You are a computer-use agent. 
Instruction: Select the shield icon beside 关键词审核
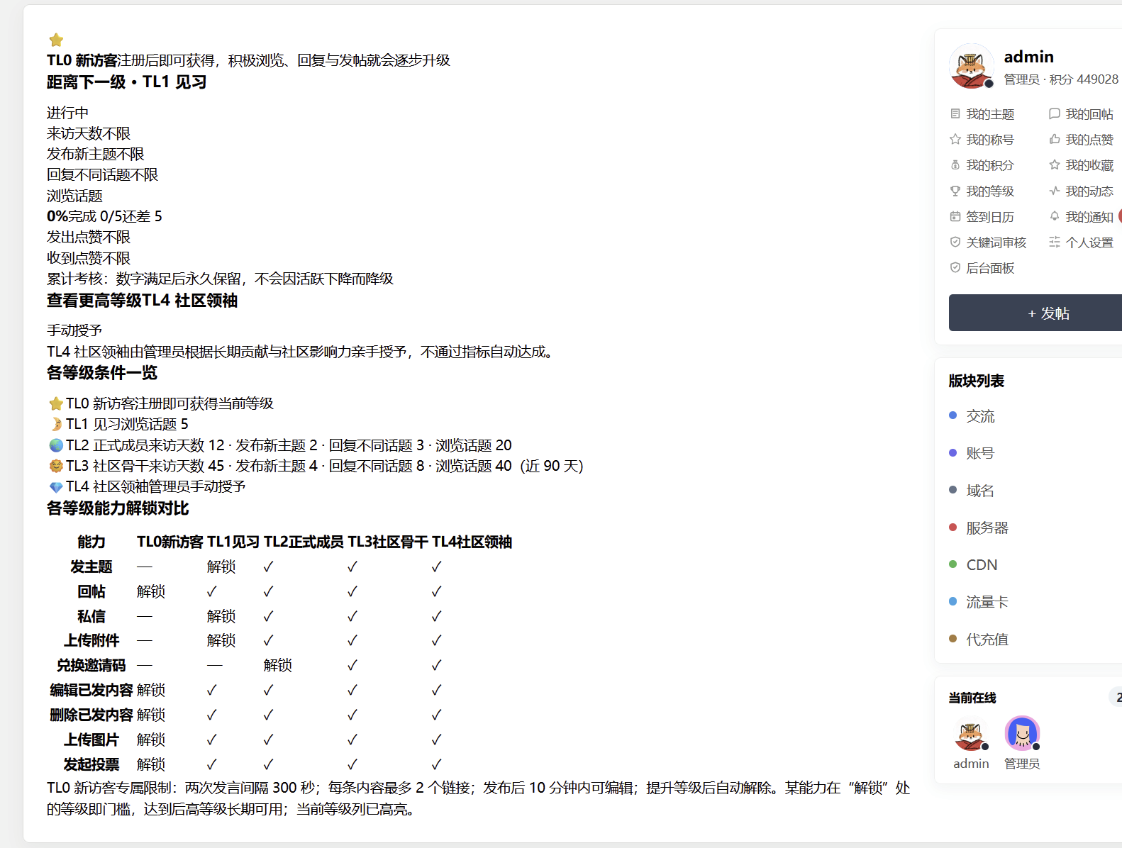point(955,242)
